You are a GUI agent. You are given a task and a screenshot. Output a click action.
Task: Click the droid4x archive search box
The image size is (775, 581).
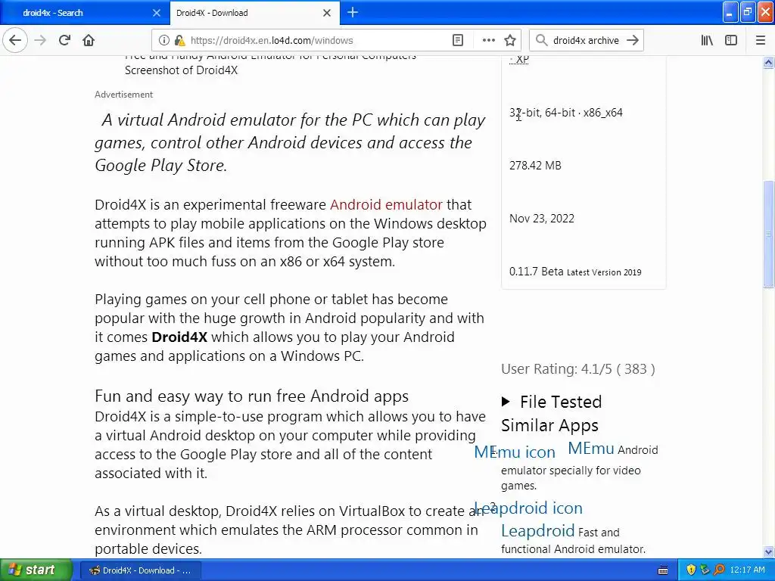pyautogui.click(x=586, y=41)
